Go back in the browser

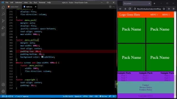point(121,9)
